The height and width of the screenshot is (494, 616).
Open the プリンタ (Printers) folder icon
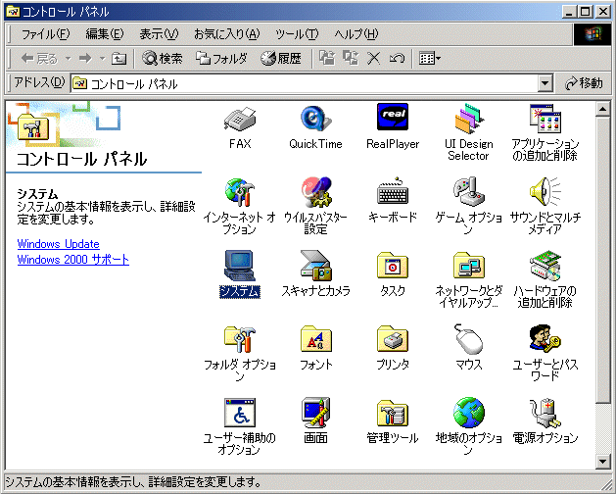click(392, 340)
